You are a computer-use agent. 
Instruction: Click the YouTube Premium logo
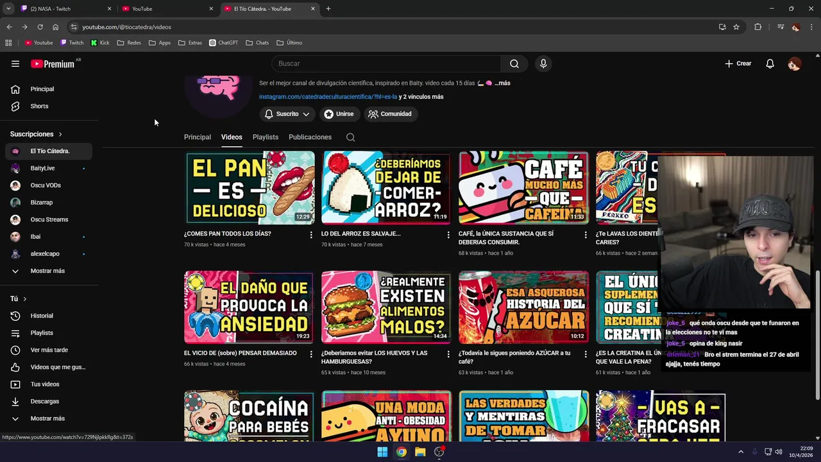click(x=53, y=64)
